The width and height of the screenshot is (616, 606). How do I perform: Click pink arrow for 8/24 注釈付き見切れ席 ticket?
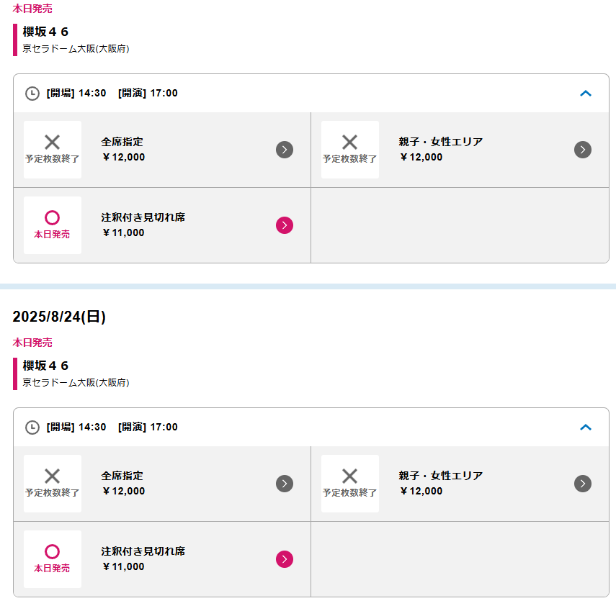(285, 559)
